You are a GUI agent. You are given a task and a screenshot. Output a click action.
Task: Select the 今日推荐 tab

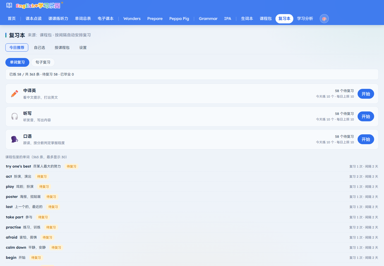tap(17, 48)
